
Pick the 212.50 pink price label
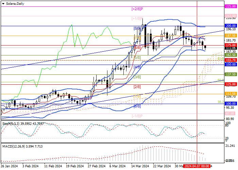click(231, 16)
